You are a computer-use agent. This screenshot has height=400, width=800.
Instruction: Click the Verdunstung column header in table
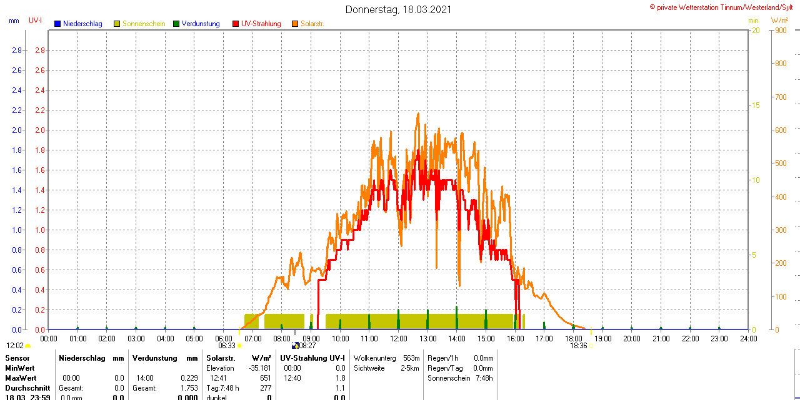152,358
